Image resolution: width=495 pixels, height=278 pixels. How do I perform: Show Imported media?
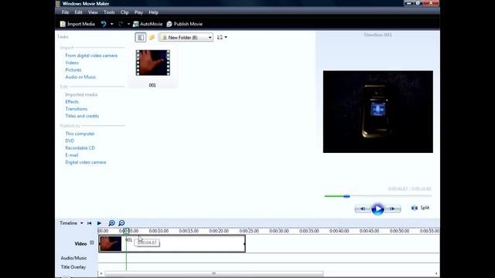tap(81, 94)
